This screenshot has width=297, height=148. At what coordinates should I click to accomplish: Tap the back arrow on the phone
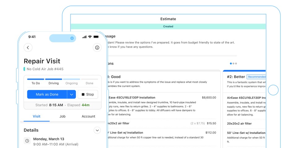[28, 47]
